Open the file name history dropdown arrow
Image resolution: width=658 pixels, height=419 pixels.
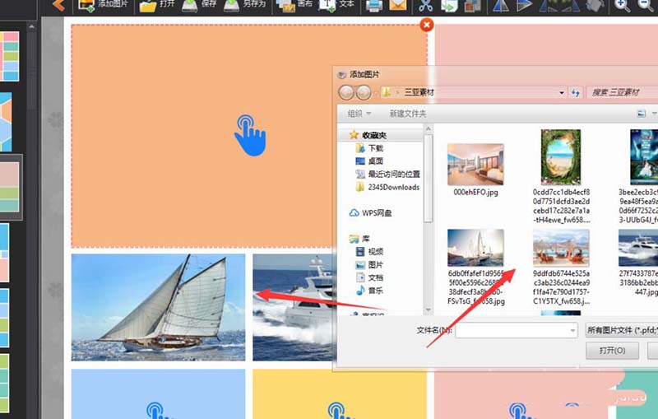pyautogui.click(x=572, y=330)
